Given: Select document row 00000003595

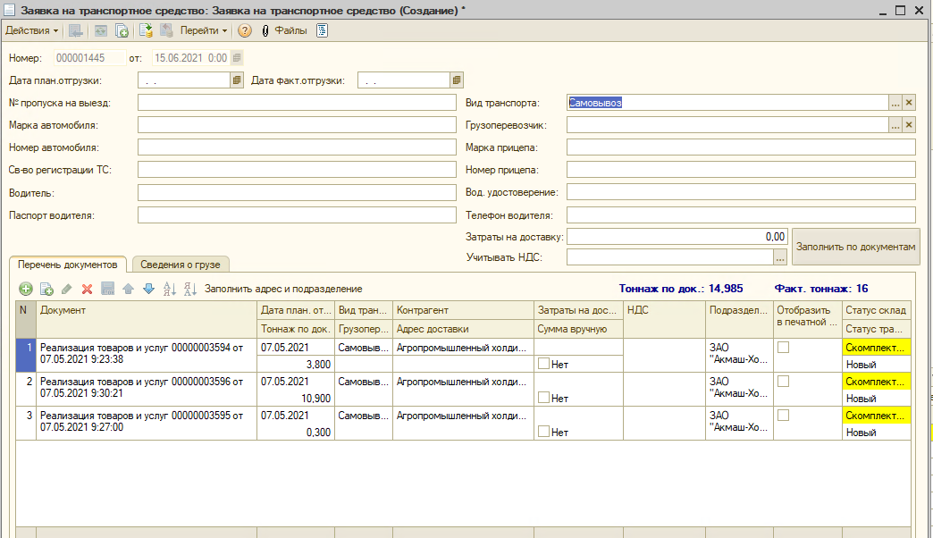Looking at the screenshot, I should [147, 421].
